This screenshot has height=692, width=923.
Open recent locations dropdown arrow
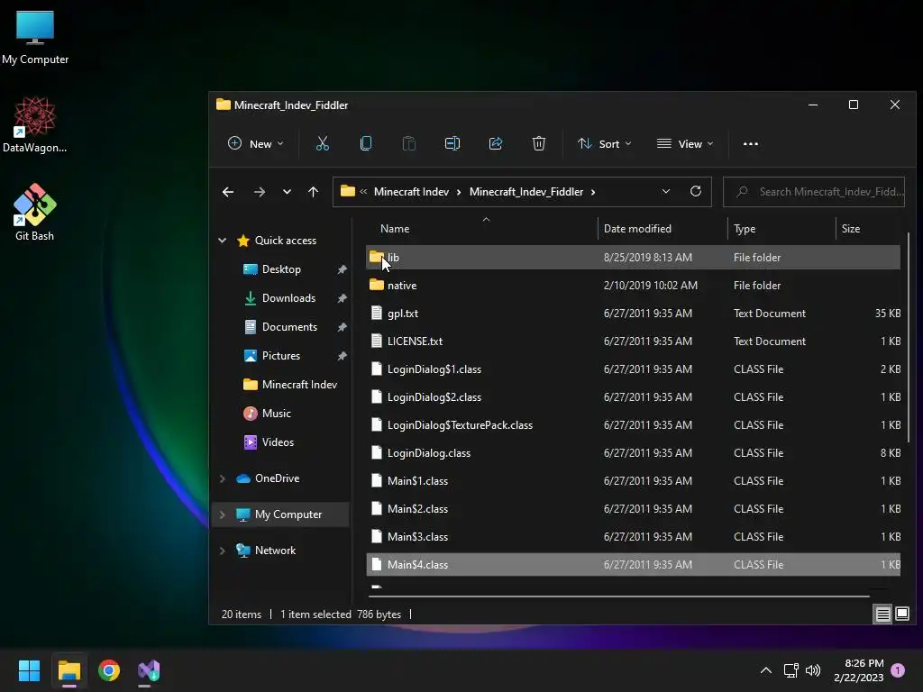287,192
